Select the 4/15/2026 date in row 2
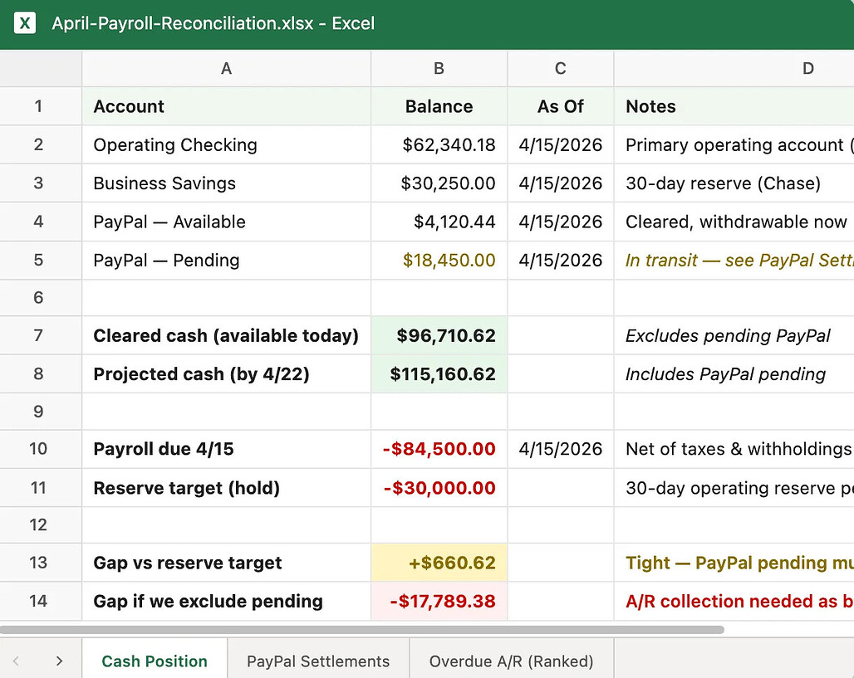Viewport: 854px width, 678px height. click(x=561, y=144)
